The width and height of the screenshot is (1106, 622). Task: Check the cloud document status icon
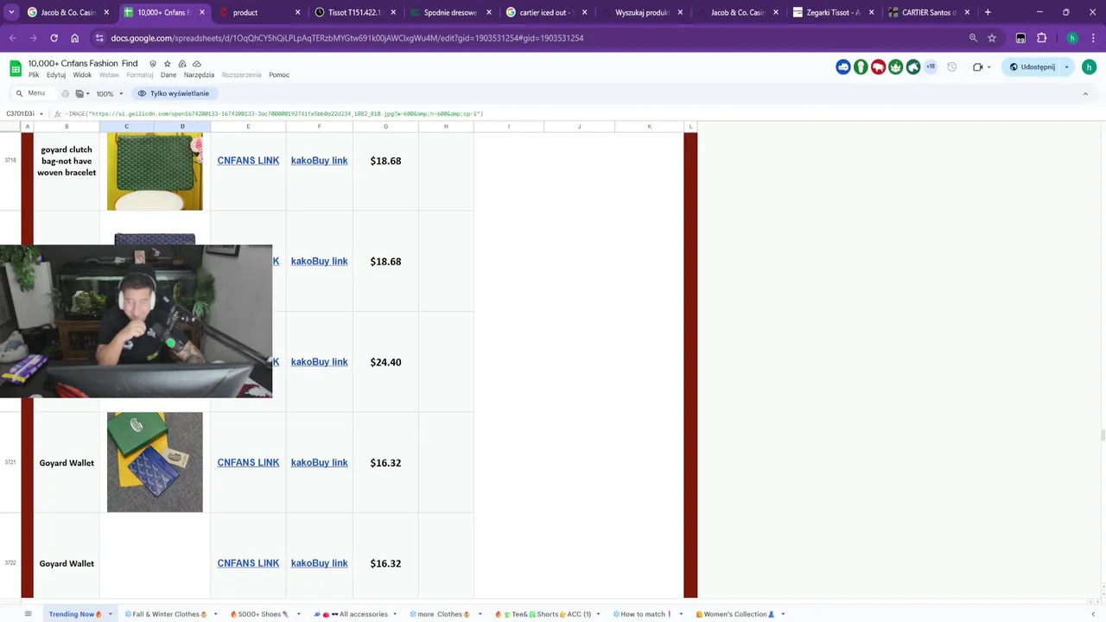196,64
